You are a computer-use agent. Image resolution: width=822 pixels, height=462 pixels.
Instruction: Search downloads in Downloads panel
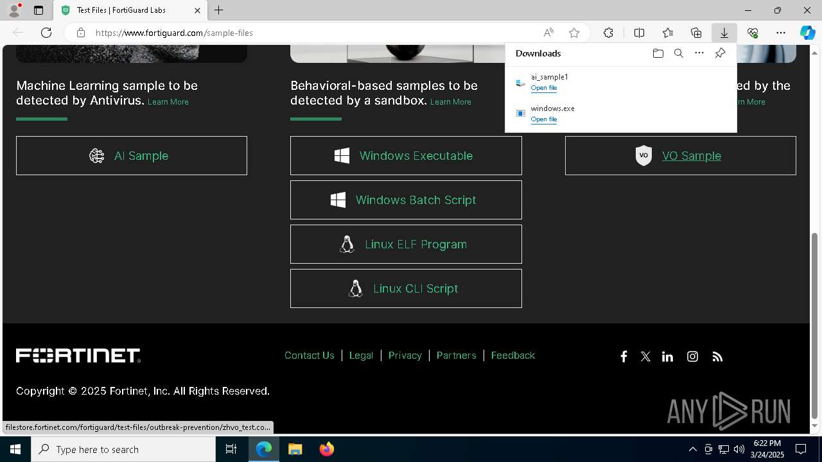click(x=678, y=53)
